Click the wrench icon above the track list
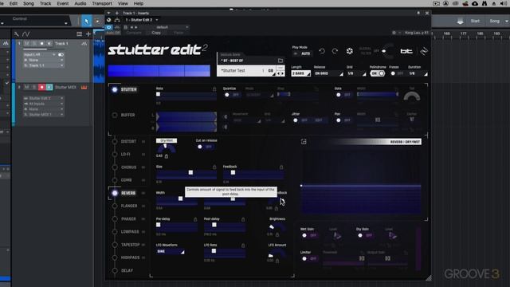Viewport: 510px width, 287px height. coord(16,33)
